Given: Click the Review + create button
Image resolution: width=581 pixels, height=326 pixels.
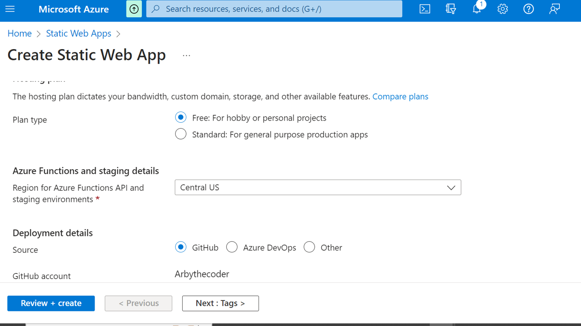Looking at the screenshot, I should (x=51, y=303).
